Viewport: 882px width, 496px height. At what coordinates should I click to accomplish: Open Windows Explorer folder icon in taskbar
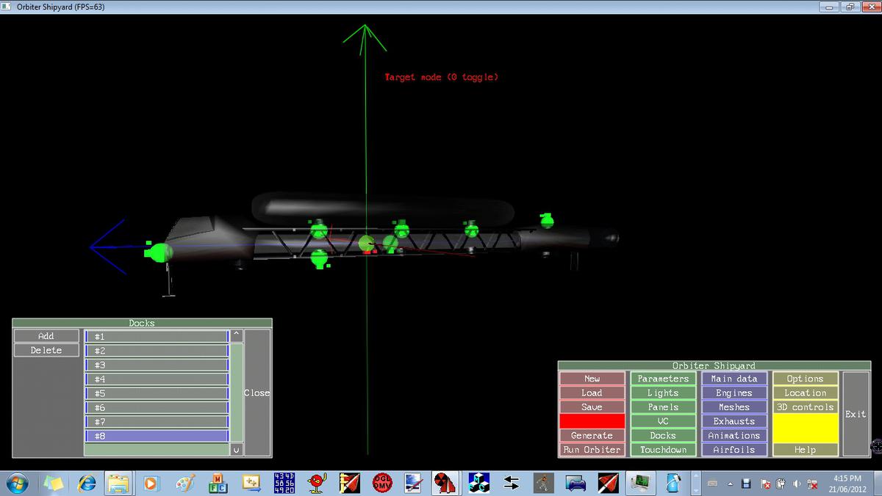(x=118, y=483)
